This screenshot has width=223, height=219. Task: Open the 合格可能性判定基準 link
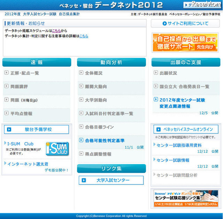[105, 141]
